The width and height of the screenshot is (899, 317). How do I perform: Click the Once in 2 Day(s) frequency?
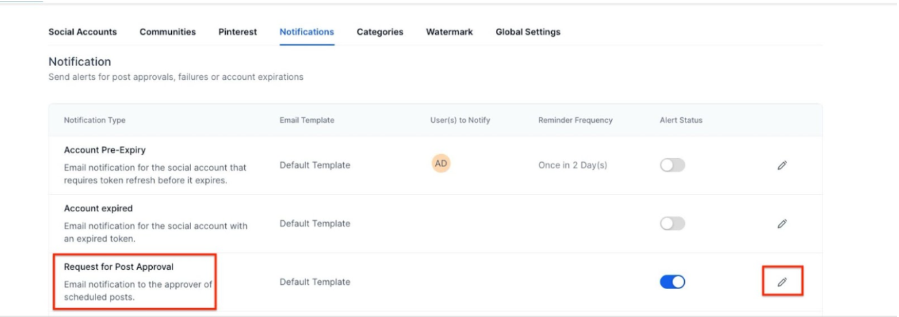tap(572, 165)
